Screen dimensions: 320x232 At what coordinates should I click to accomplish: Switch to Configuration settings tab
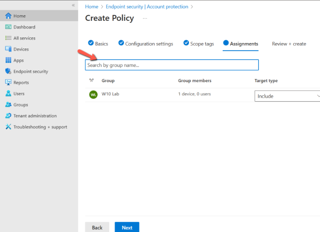click(146, 43)
